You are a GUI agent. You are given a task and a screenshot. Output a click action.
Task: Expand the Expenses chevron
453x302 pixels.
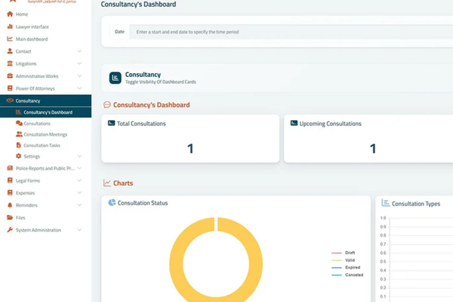80,193
